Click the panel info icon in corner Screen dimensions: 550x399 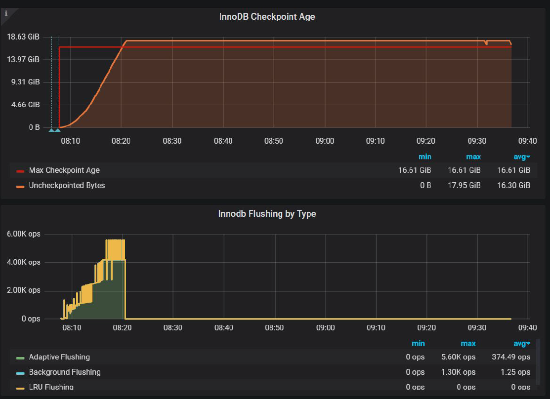coord(5,14)
